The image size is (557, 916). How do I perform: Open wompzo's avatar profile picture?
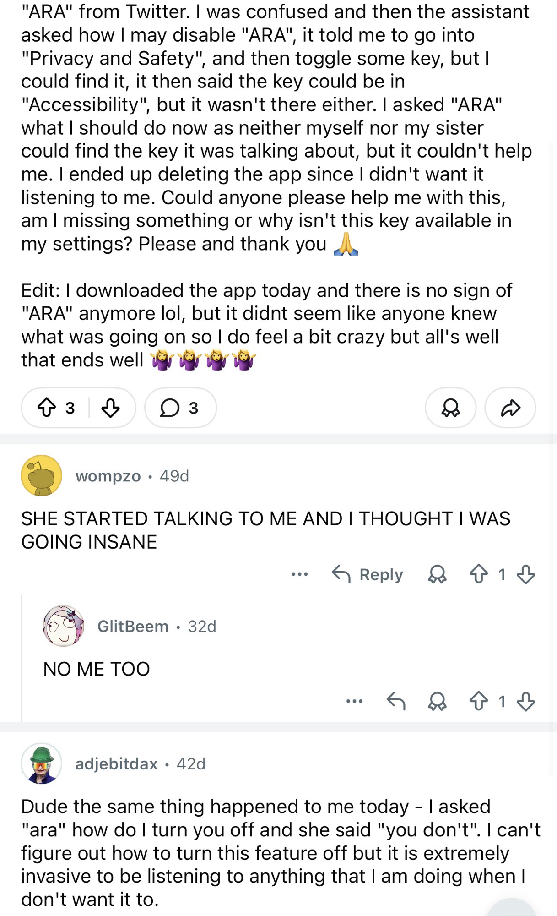41,476
